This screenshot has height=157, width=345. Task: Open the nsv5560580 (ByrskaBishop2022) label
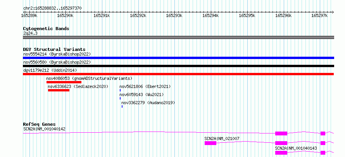click(x=57, y=62)
